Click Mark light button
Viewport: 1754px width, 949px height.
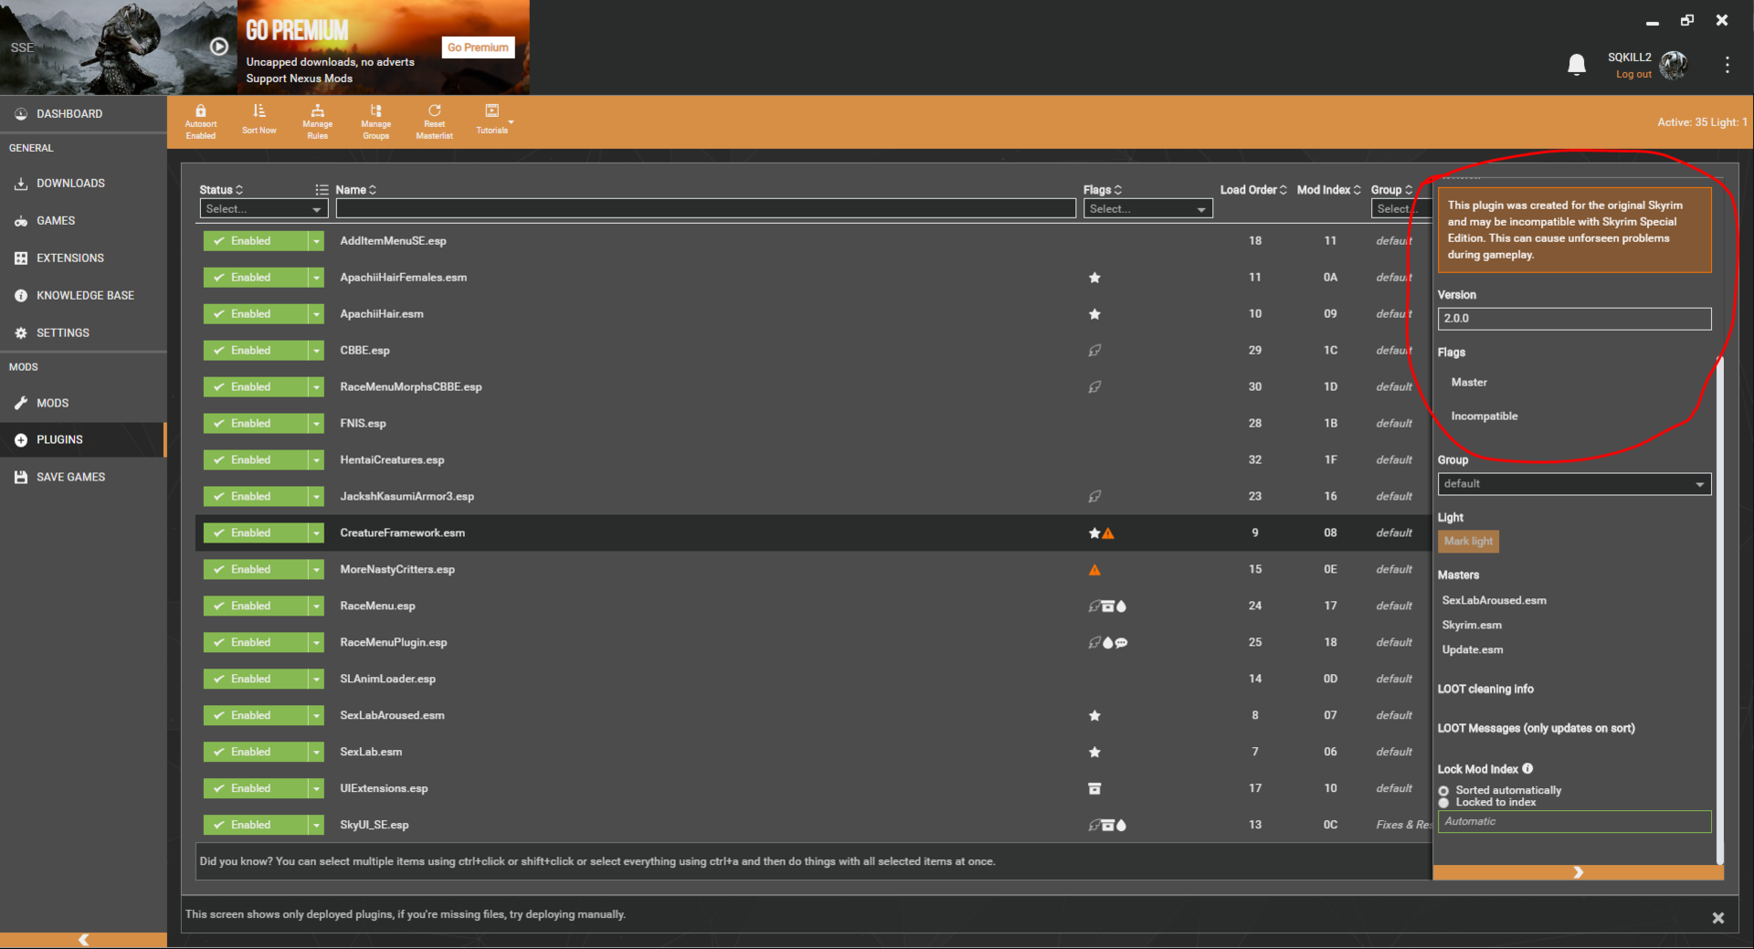tap(1468, 542)
